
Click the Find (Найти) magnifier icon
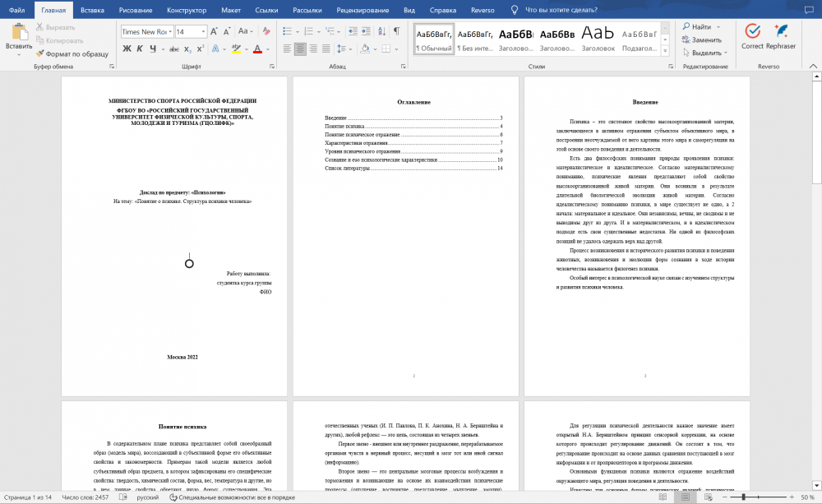[686, 26]
